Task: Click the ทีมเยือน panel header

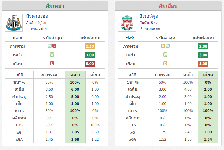Action: tap(168, 6)
